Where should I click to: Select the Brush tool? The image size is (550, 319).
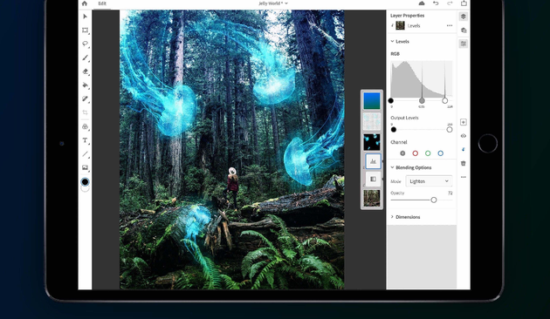coord(85,58)
